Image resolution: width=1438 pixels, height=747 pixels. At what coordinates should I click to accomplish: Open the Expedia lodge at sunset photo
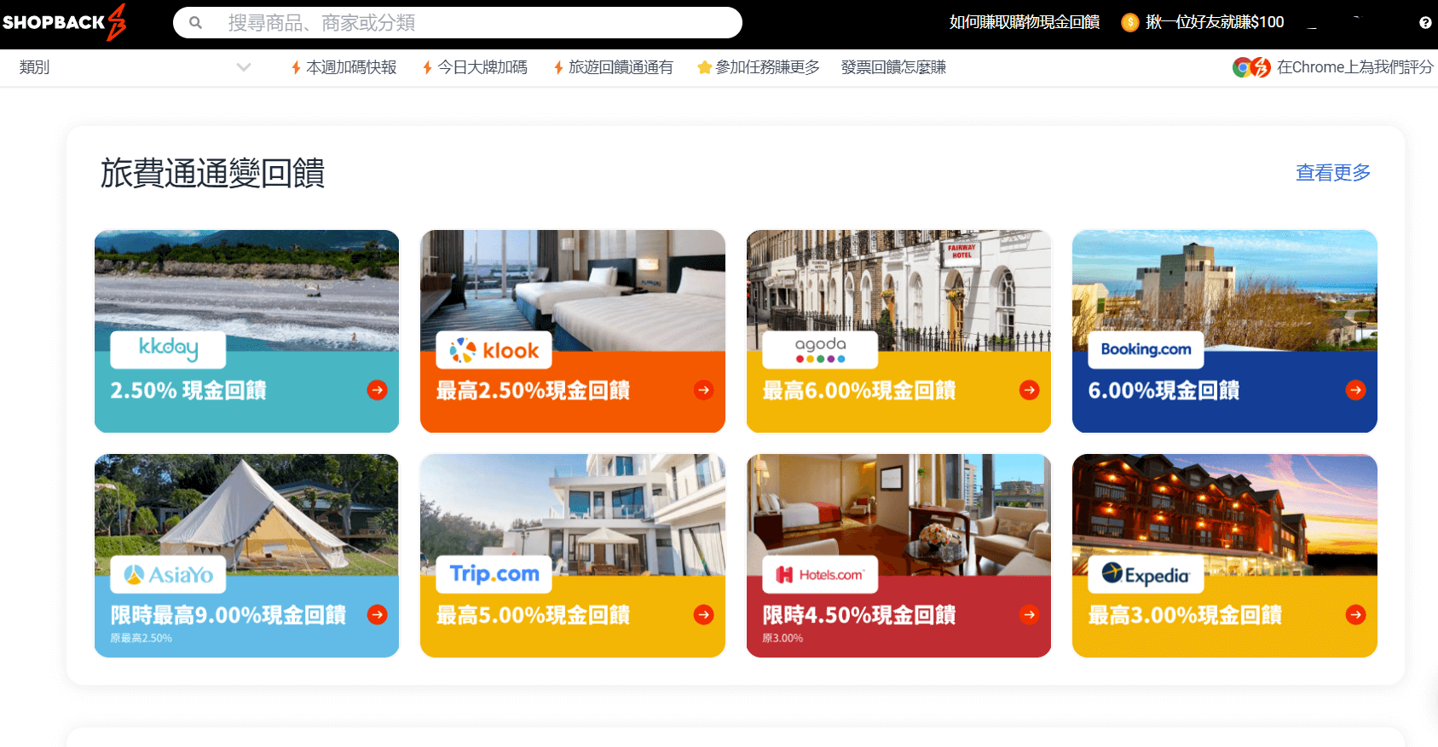pos(1225,514)
